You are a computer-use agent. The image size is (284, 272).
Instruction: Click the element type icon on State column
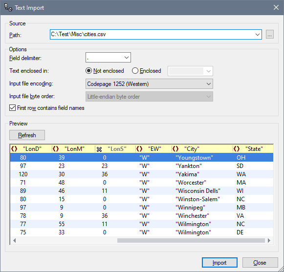coord(237,149)
